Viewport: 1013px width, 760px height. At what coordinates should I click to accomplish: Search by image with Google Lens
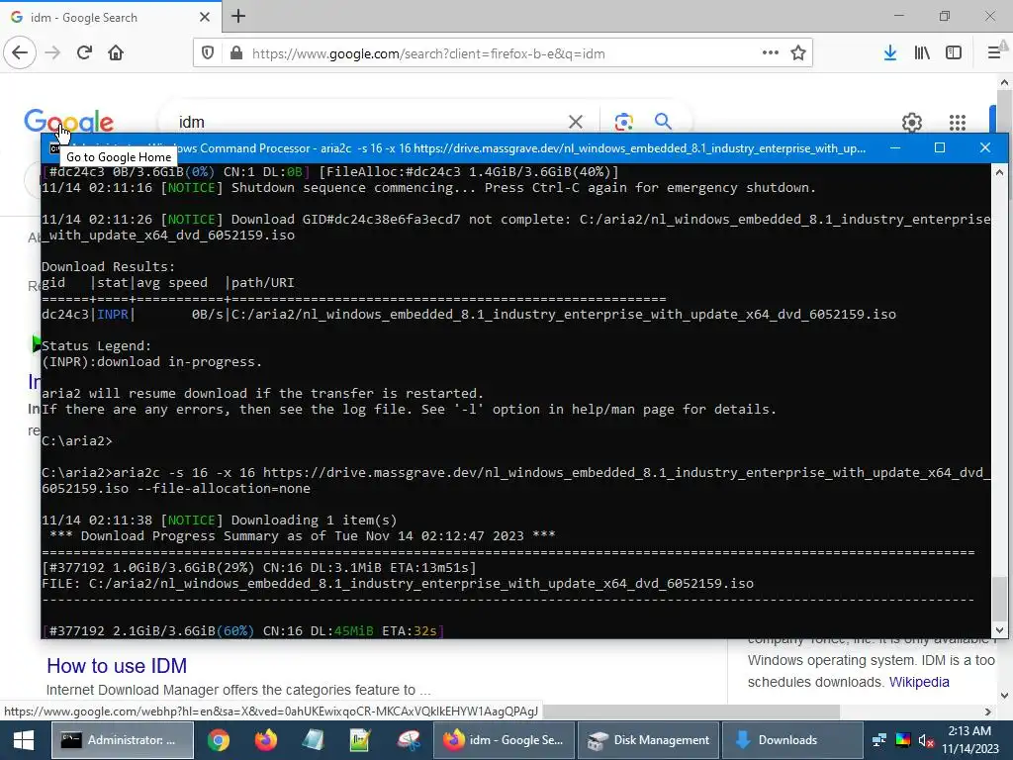click(x=623, y=122)
